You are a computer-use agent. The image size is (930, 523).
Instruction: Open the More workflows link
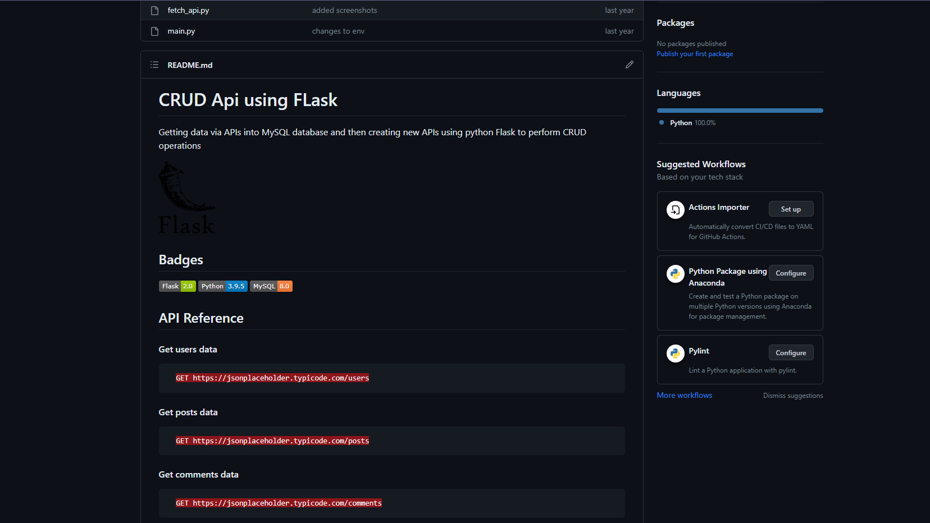coord(684,396)
